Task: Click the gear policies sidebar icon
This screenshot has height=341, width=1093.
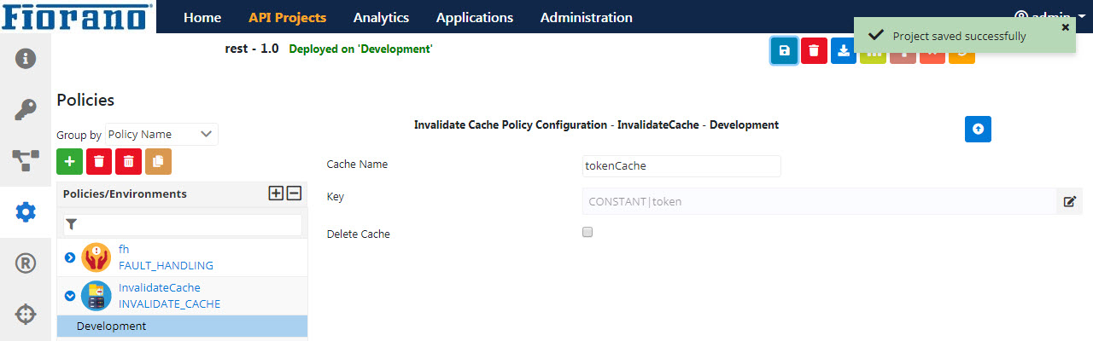Action: click(26, 212)
